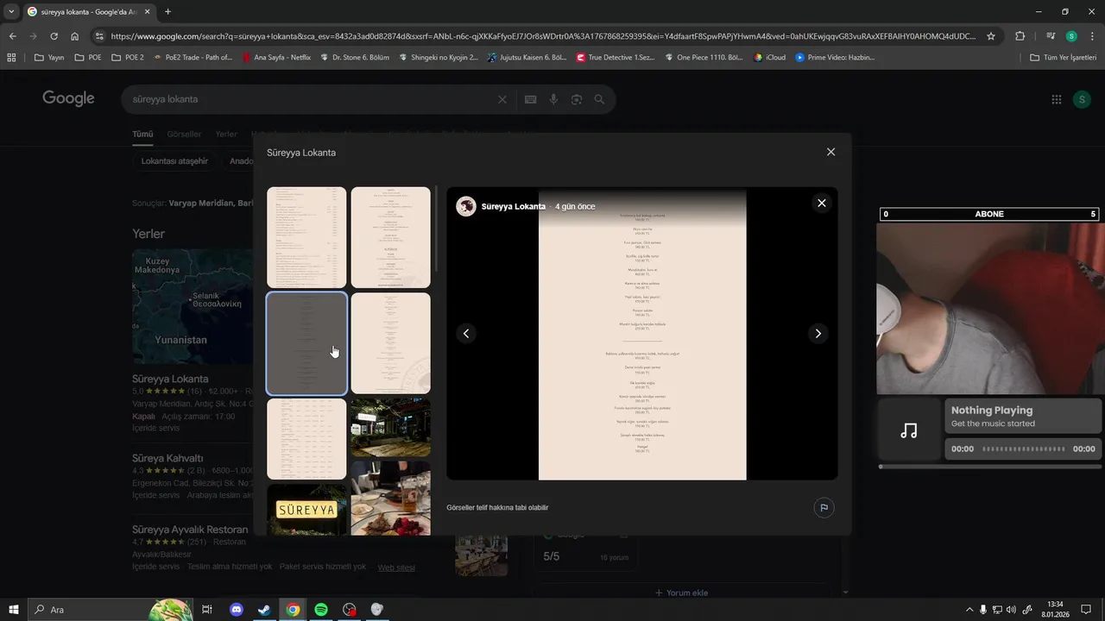Go to the previous photo with left arrow

coord(466,334)
